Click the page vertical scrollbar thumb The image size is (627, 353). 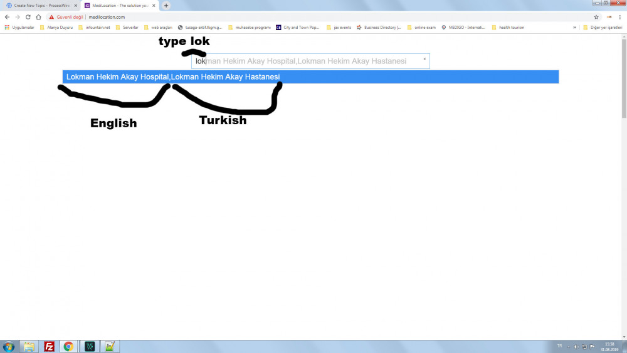click(624, 79)
